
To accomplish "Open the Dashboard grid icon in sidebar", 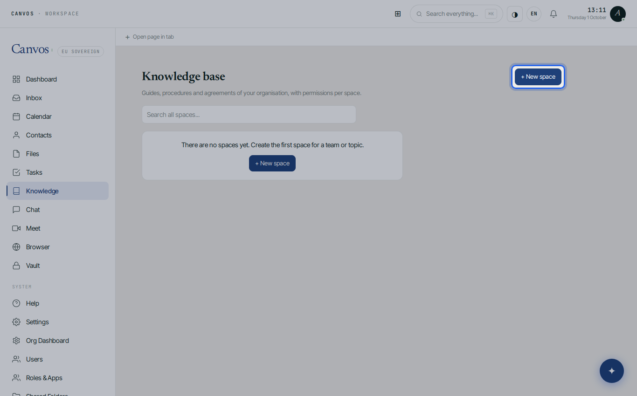I will [16, 79].
